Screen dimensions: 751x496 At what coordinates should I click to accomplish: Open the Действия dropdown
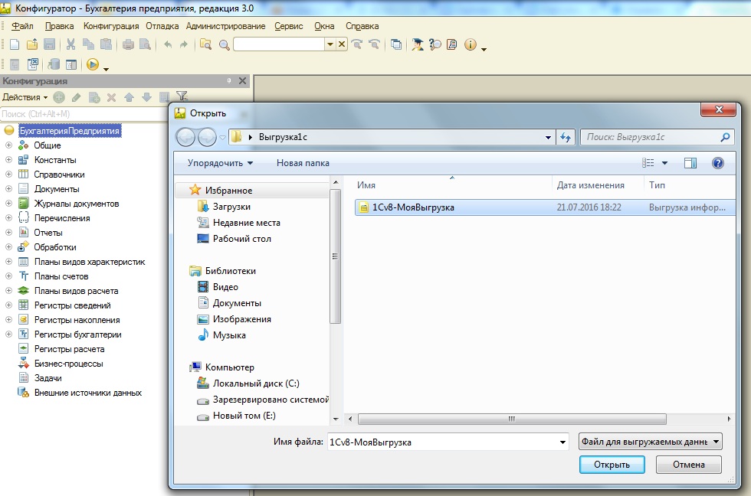[x=25, y=97]
